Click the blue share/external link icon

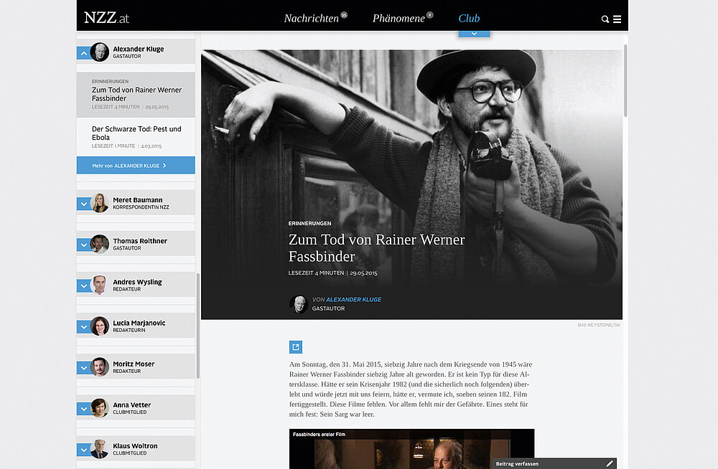tap(296, 347)
